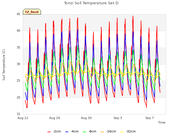This screenshot has width=183, height=137.
Task: Click the 20 y-axis tick label
Action: pyautogui.click(x=18, y=97)
